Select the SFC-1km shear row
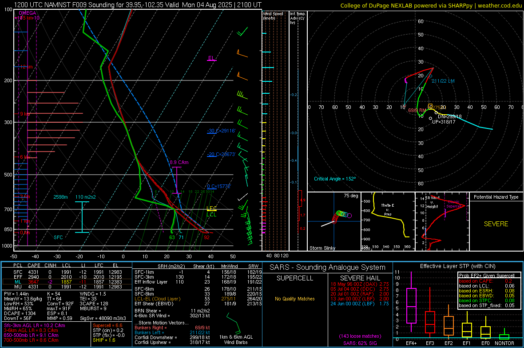524x348 pixels. tap(198, 272)
